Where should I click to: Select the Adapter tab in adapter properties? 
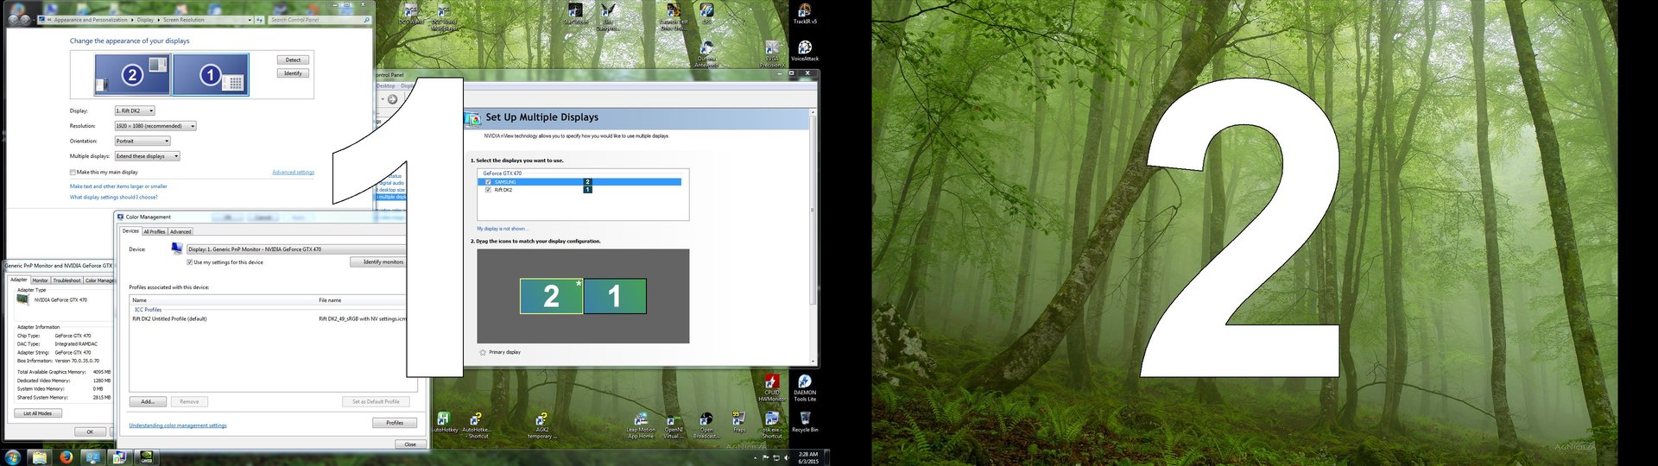[x=19, y=280]
